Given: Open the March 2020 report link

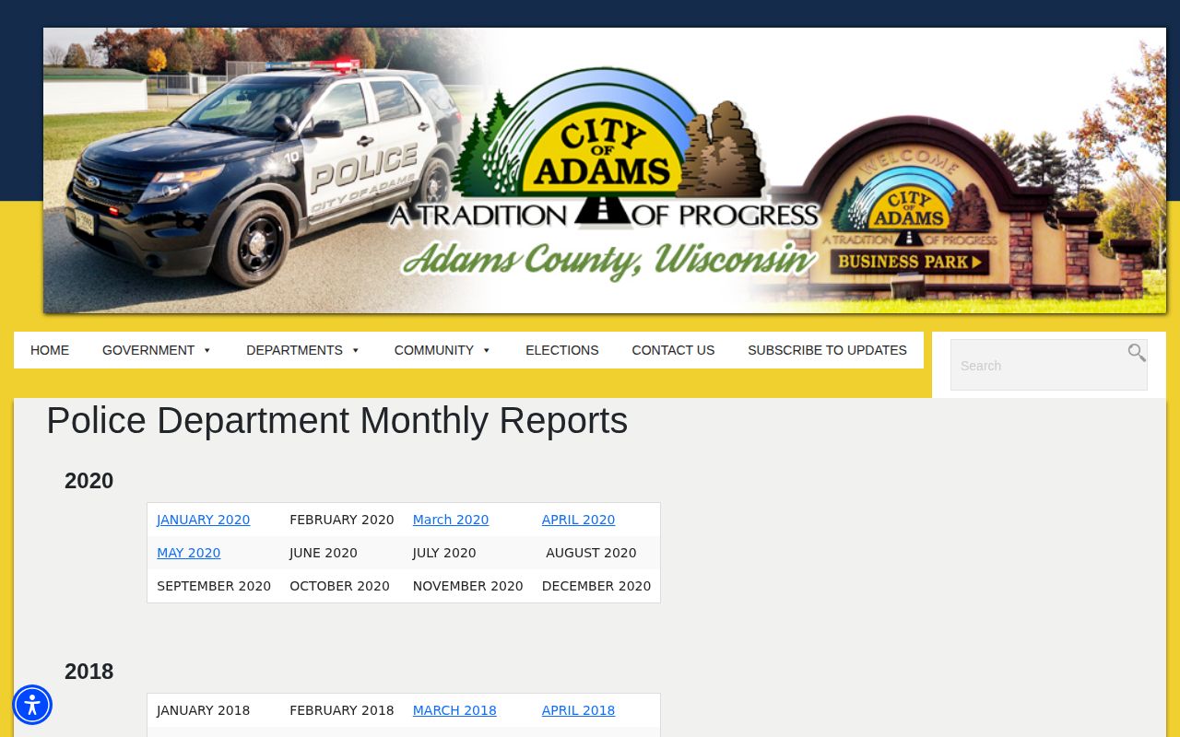Looking at the screenshot, I should [x=451, y=520].
